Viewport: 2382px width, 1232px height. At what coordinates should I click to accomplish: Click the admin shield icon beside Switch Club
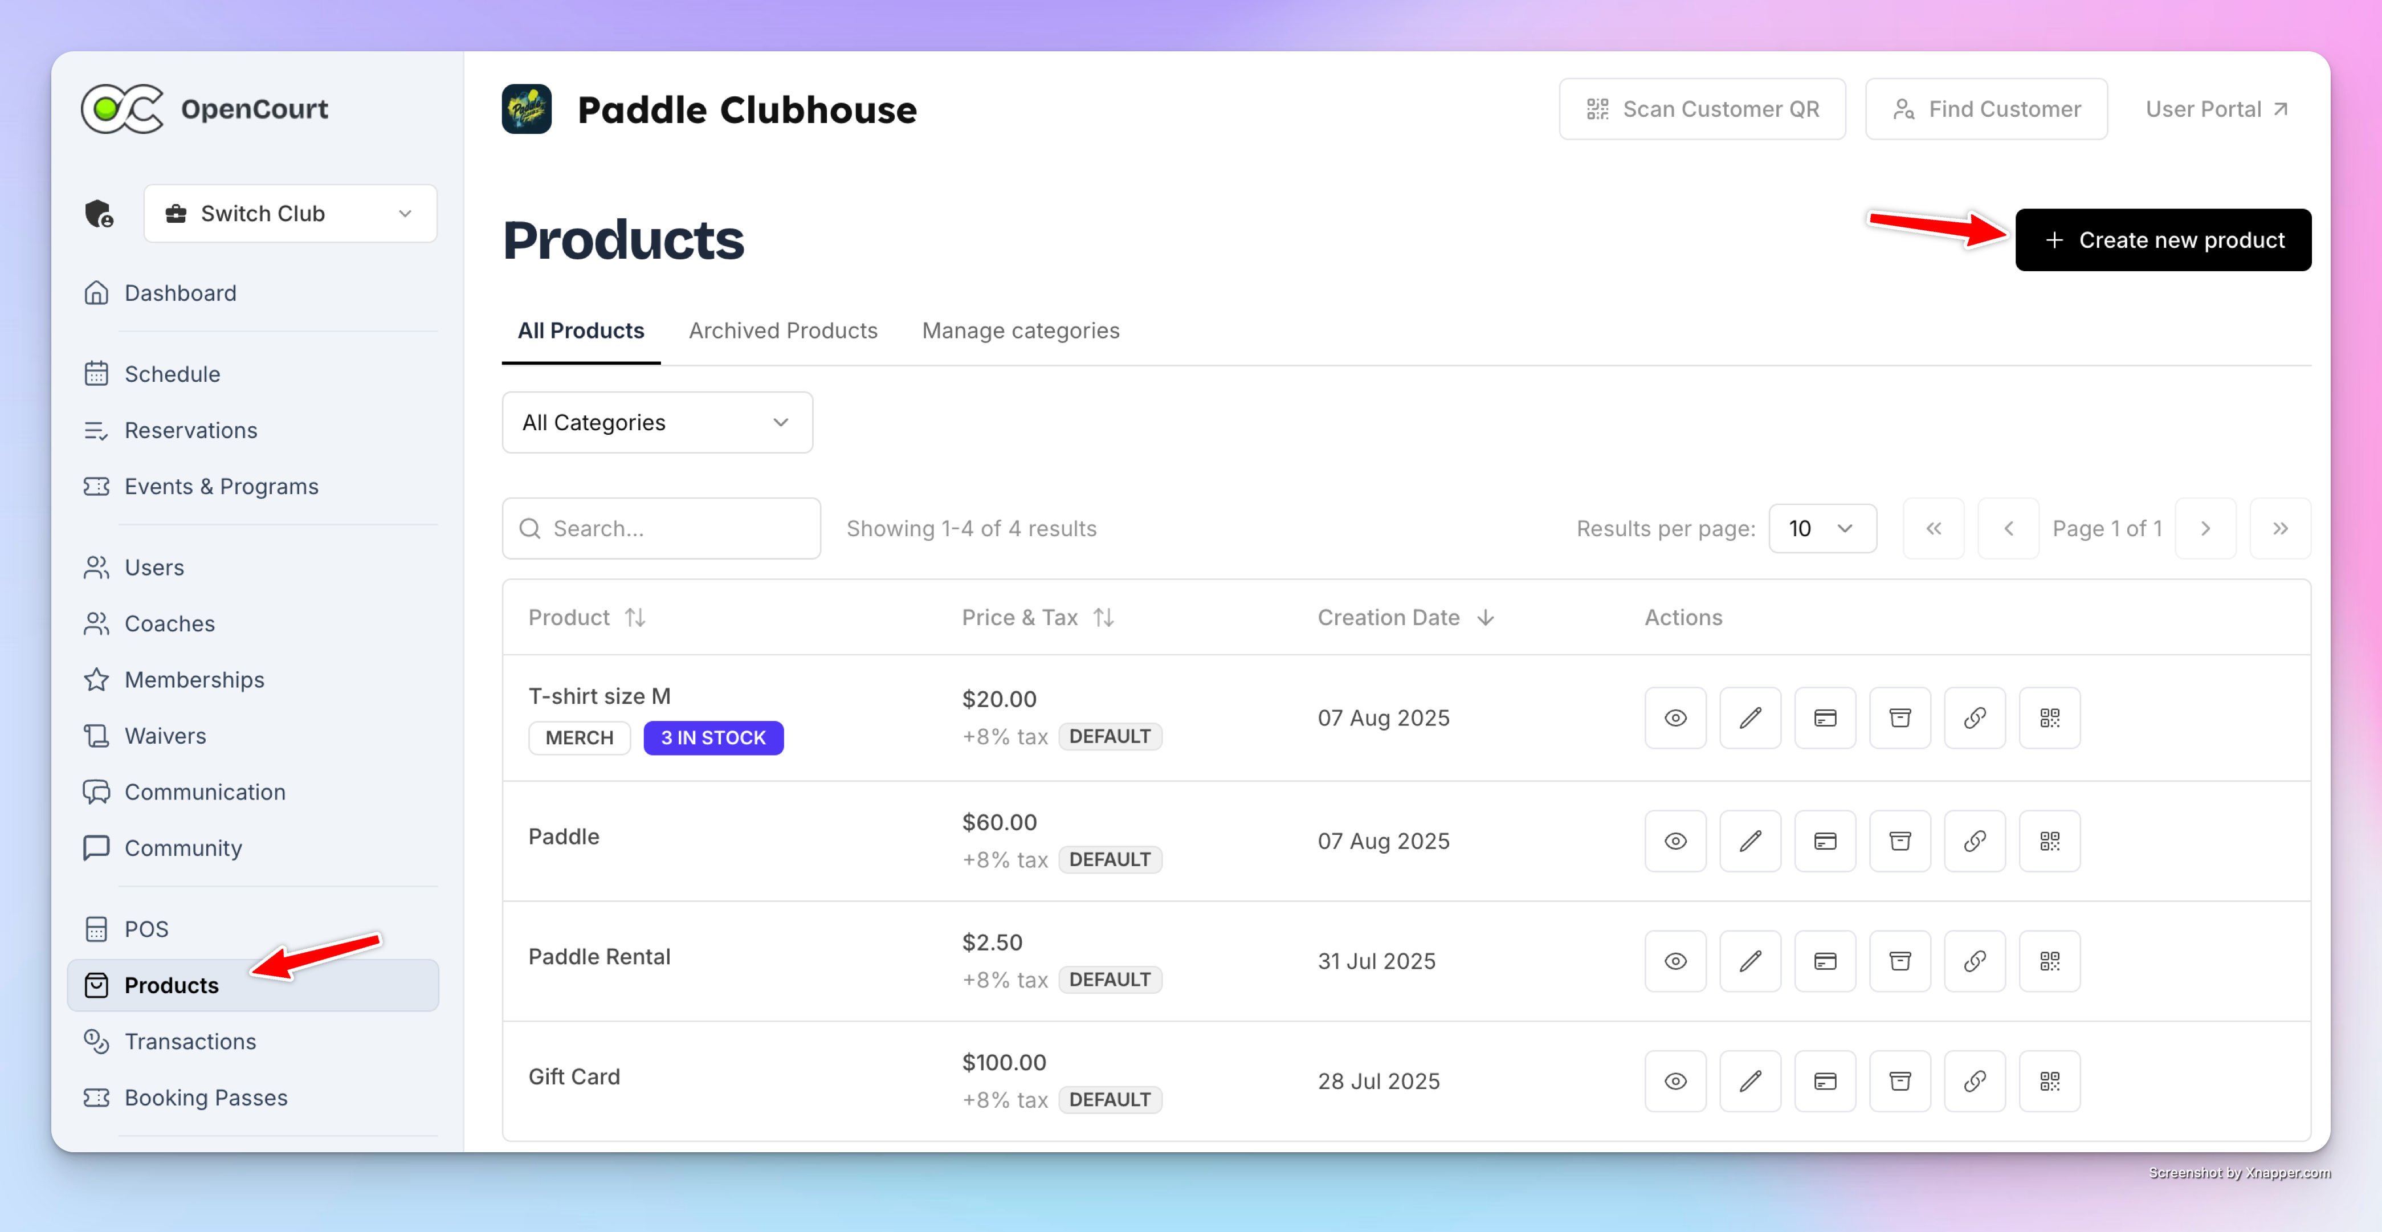99,214
